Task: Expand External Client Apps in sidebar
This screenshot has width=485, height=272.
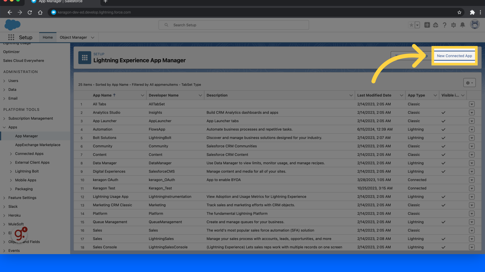Action: pyautogui.click(x=11, y=162)
